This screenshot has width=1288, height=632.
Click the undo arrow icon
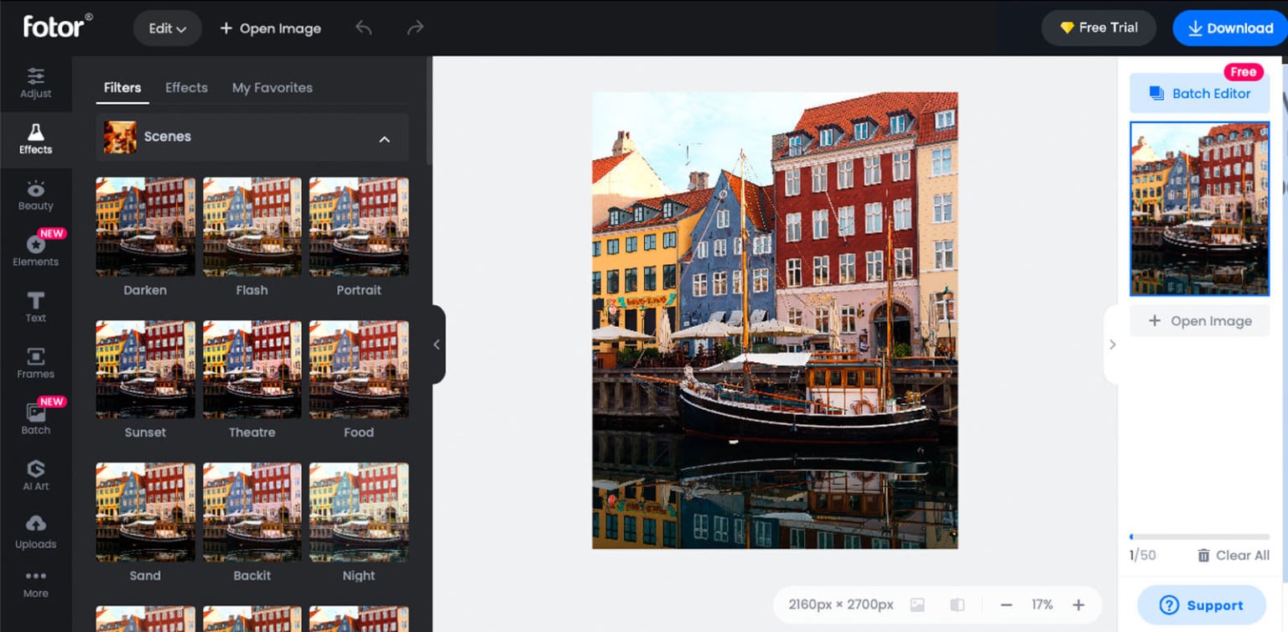[363, 28]
